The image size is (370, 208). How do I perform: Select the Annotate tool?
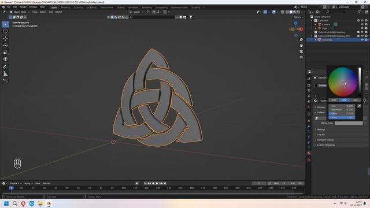pyautogui.click(x=5, y=66)
